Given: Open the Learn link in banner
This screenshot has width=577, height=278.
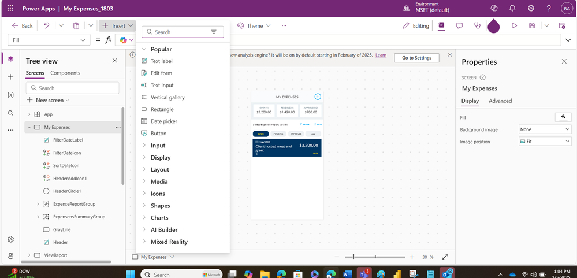Looking at the screenshot, I should (x=381, y=55).
